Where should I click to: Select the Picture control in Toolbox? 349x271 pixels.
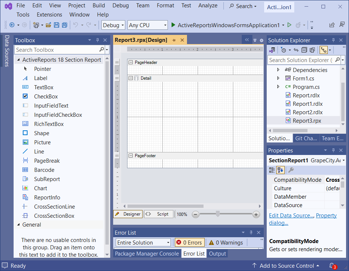point(42,142)
